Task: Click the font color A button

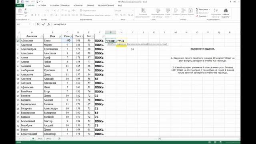Action: click(x=56, y=15)
